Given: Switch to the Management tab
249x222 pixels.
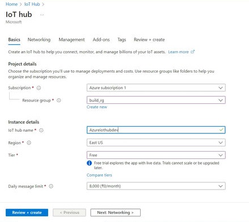Looking at the screenshot, I should pos(71,40).
